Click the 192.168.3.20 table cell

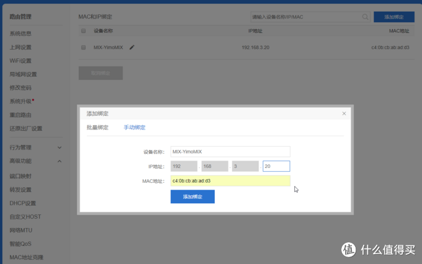tap(256, 47)
